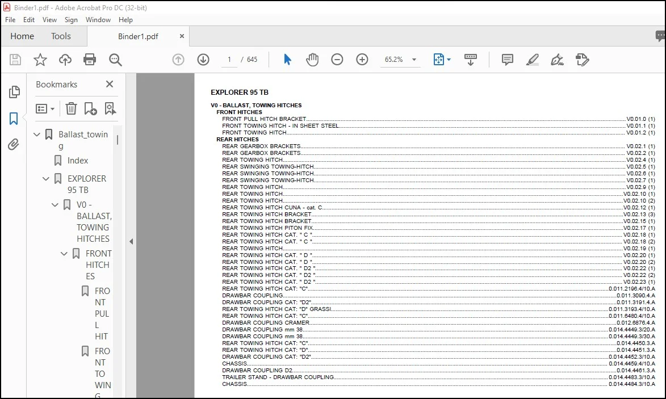666x399 pixels.
Task: Open the zoom level dropdown
Action: (414, 60)
